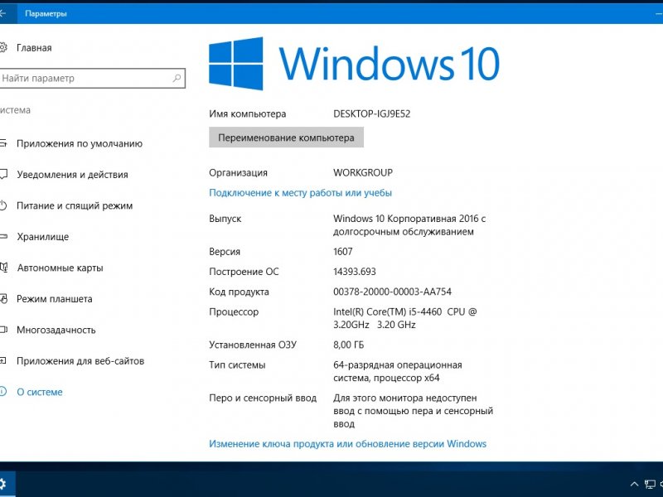Screen dimensions: 663x497
Task: Open Изменение ключа продукта или обновление link
Action: pyautogui.click(x=347, y=444)
